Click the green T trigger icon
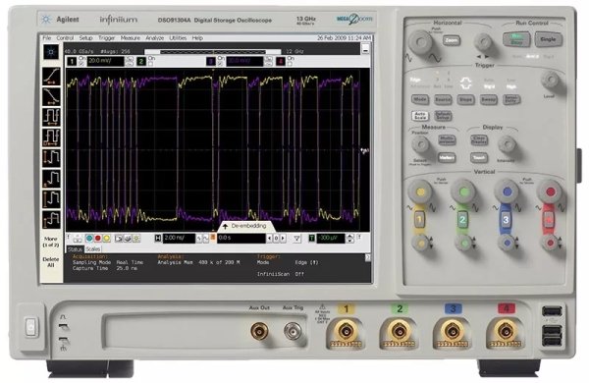The width and height of the screenshot is (589, 383). [x=312, y=239]
